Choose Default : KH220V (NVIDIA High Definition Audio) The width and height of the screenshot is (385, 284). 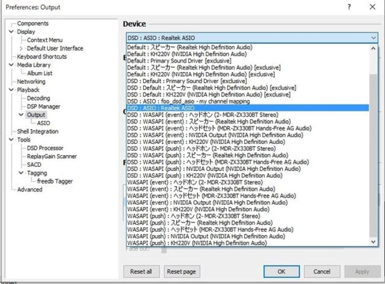[248, 54]
